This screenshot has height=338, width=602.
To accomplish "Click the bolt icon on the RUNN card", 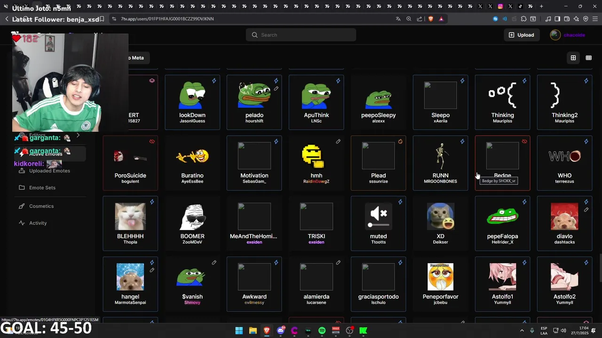I will click(x=462, y=141).
